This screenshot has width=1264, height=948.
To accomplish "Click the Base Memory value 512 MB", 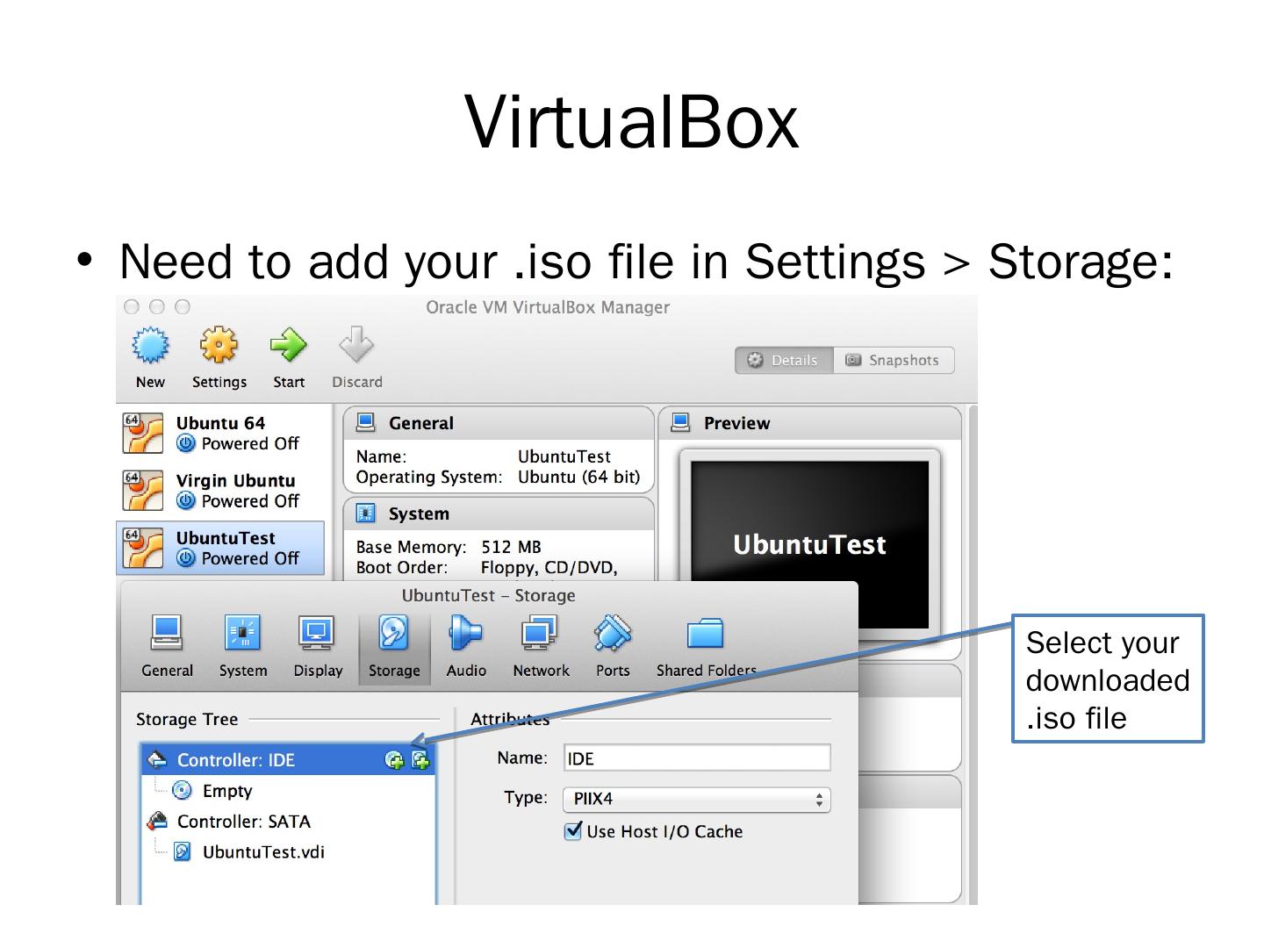I will point(511,547).
